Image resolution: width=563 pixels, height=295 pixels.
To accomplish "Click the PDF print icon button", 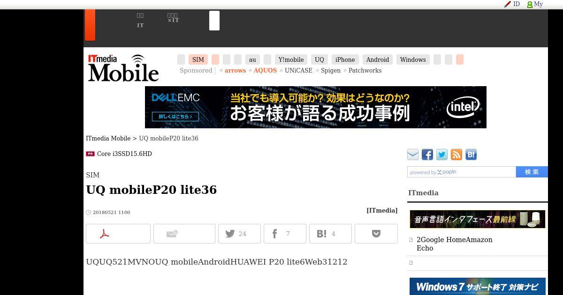I will tap(118, 234).
